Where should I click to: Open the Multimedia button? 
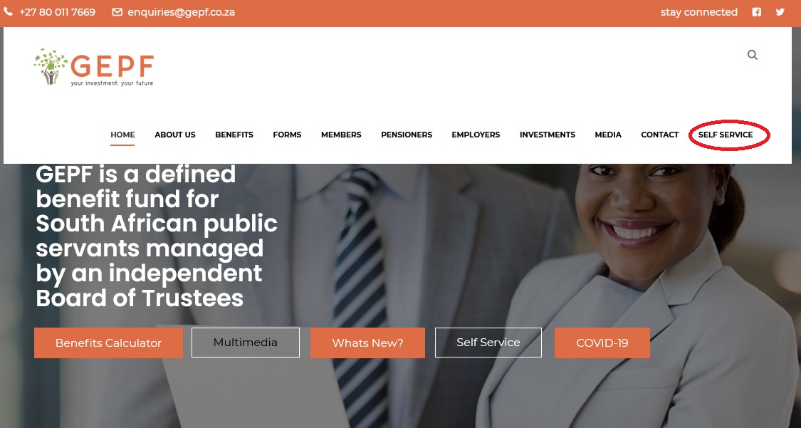pyautogui.click(x=246, y=343)
